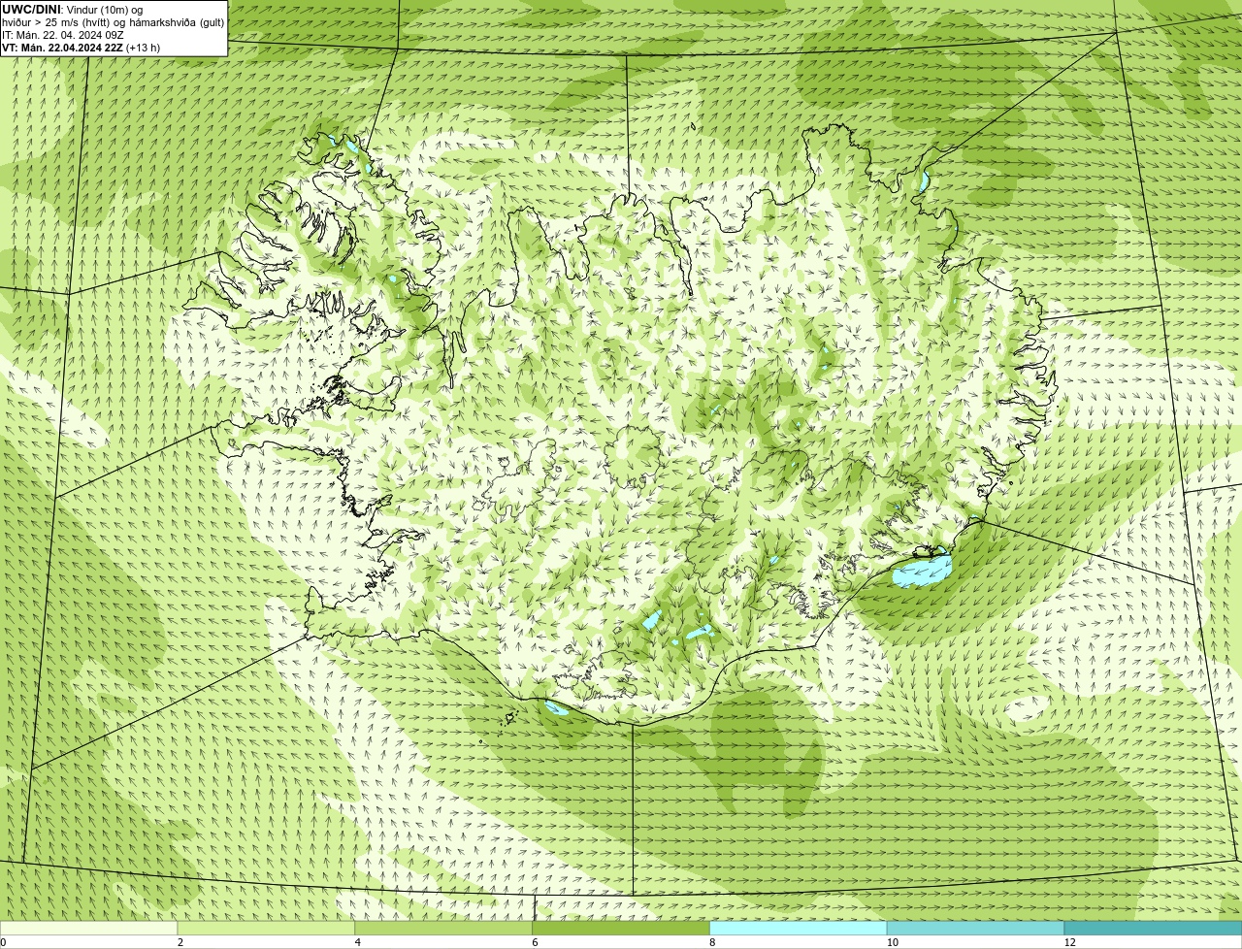The width and height of the screenshot is (1242, 949).
Task: Select the 'VT: Mán. 22.04.2024 22Z' valid time
Action: (x=62, y=48)
